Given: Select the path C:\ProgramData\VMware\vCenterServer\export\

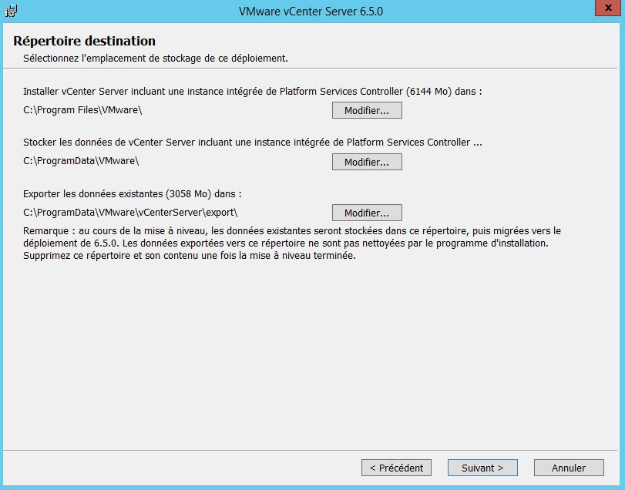Looking at the screenshot, I should coord(130,213).
